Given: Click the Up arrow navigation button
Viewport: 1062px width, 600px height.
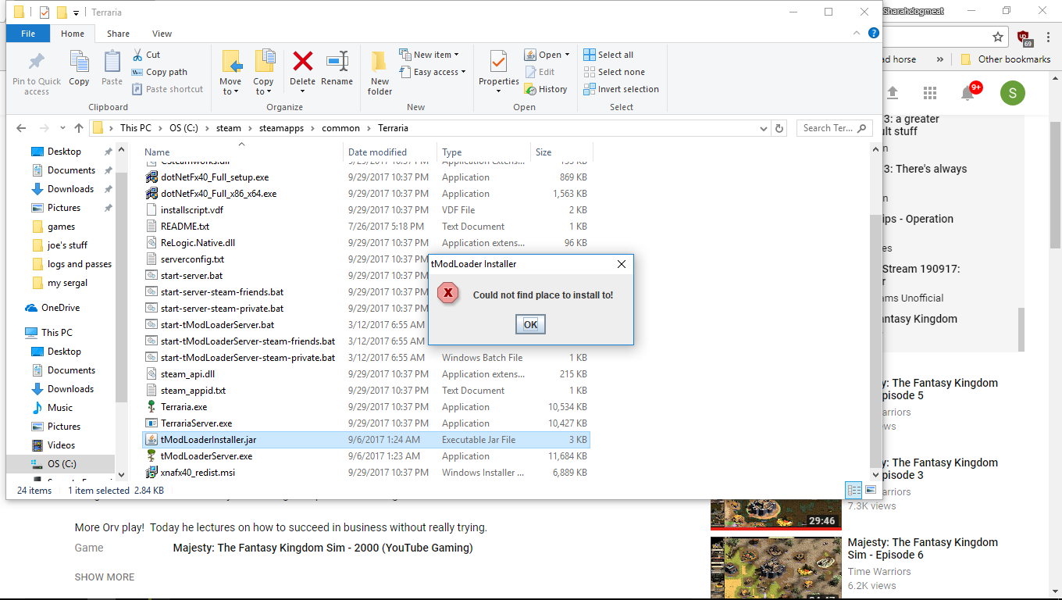Looking at the screenshot, I should 79,128.
